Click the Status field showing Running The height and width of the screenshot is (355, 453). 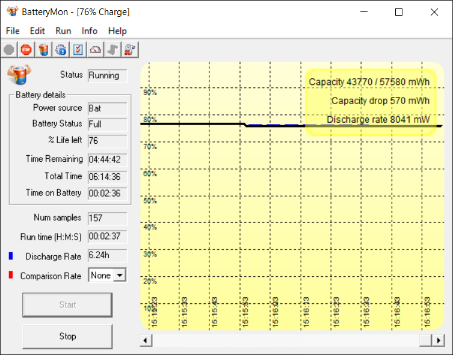click(108, 76)
